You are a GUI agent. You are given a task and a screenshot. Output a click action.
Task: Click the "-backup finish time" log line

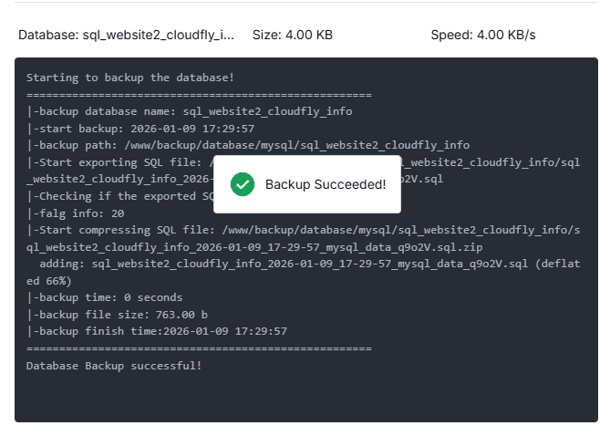point(157,331)
